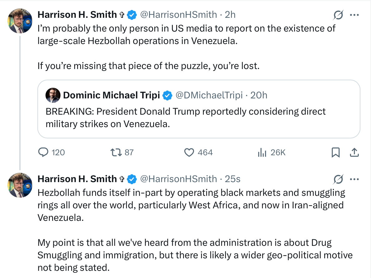The height and width of the screenshot is (278, 371).
Task: Bookmark the first Harrison H. Smith tweet
Action: point(335,152)
